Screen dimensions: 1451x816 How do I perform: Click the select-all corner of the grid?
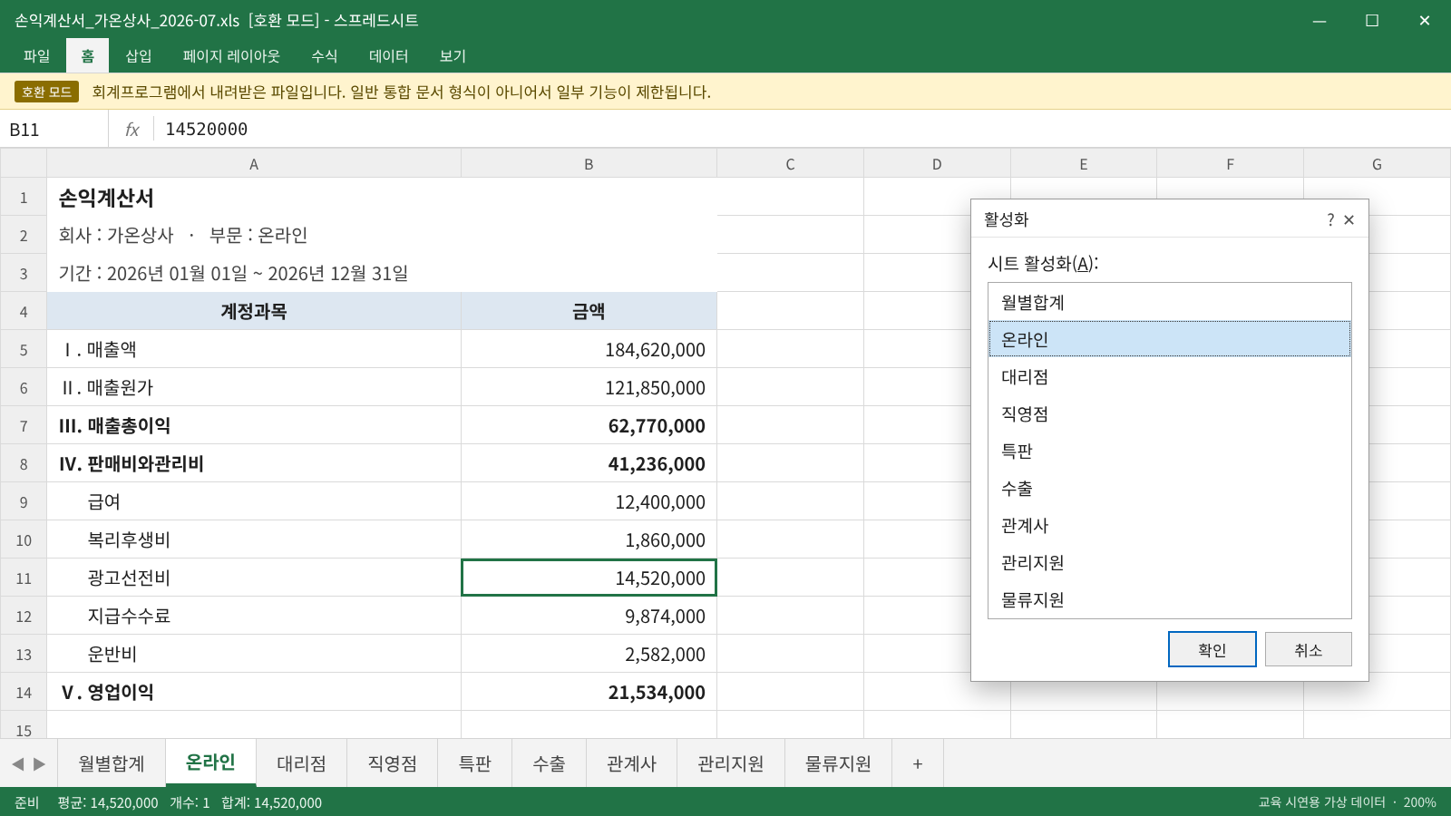point(24,164)
